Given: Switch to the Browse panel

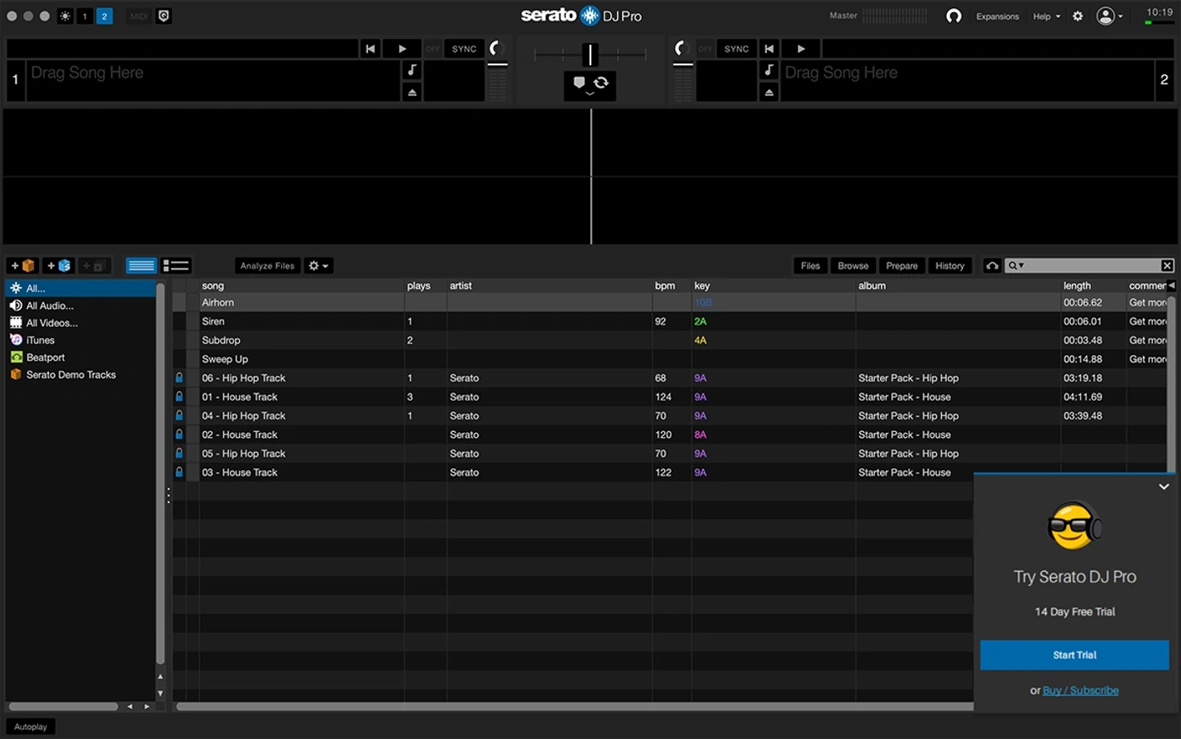Looking at the screenshot, I should click(x=853, y=265).
